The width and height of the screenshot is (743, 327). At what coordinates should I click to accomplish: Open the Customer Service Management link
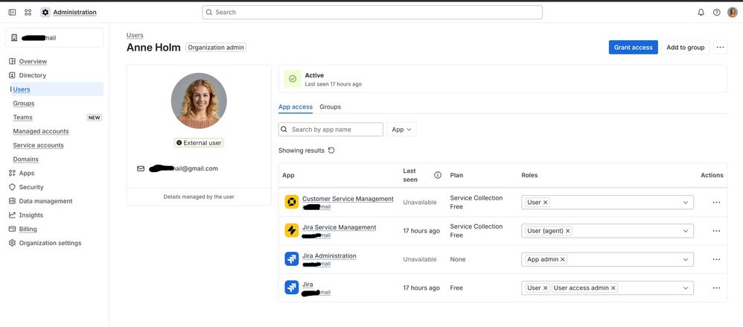coord(348,199)
